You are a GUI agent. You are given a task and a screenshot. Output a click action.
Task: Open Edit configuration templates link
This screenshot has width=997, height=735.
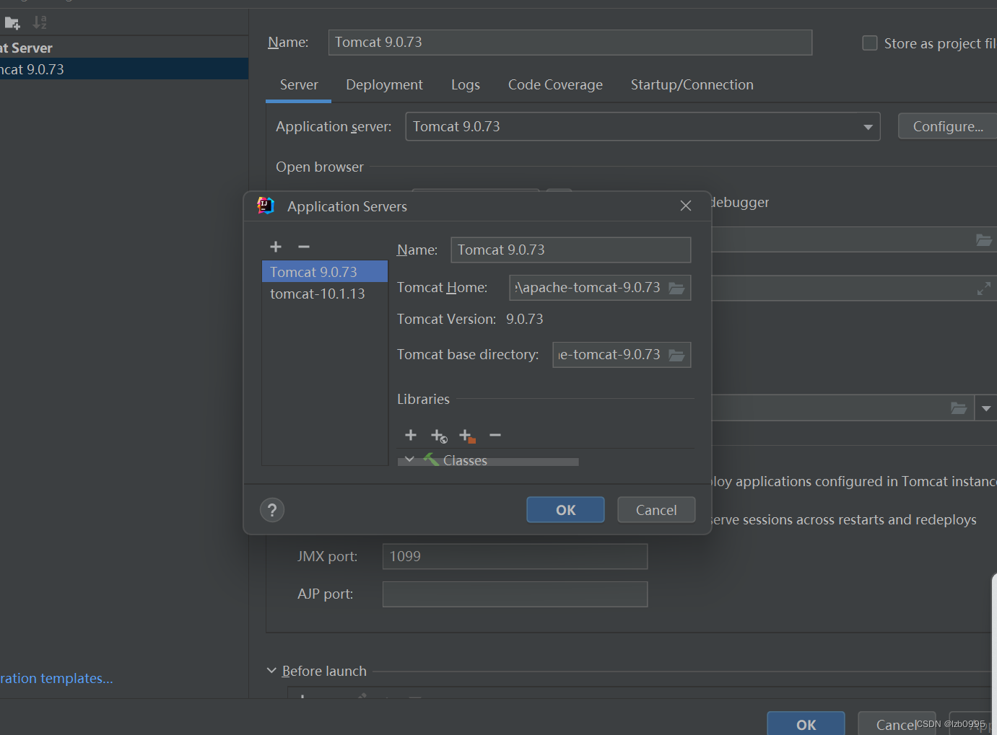(x=56, y=679)
